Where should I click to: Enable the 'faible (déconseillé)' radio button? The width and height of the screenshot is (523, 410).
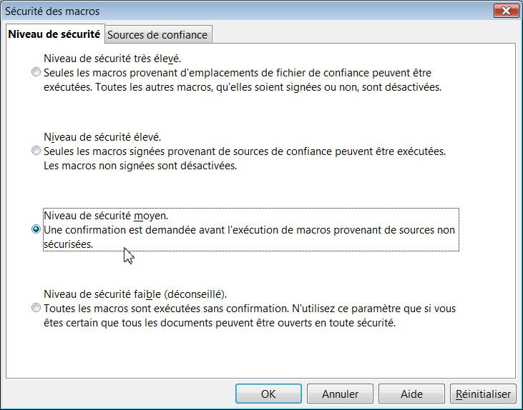coord(36,309)
